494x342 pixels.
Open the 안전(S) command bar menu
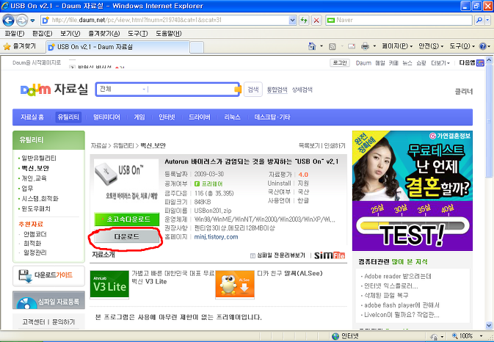(431, 46)
